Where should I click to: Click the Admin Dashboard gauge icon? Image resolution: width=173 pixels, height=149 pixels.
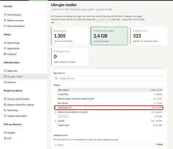[5, 26]
